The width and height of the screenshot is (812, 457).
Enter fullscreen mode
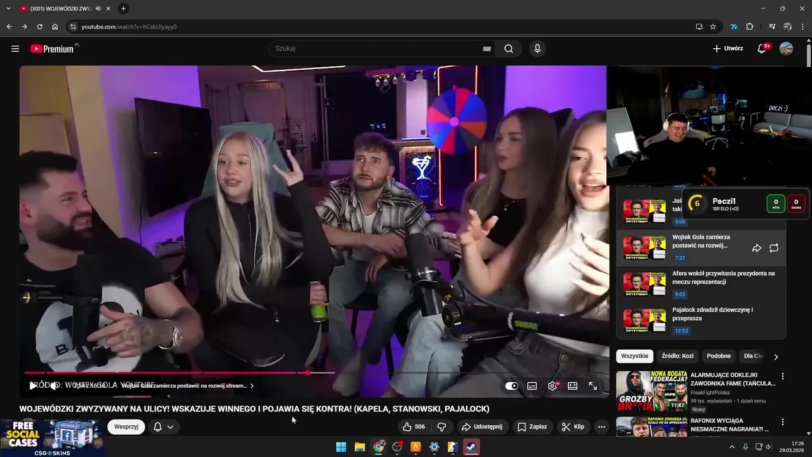click(x=593, y=386)
